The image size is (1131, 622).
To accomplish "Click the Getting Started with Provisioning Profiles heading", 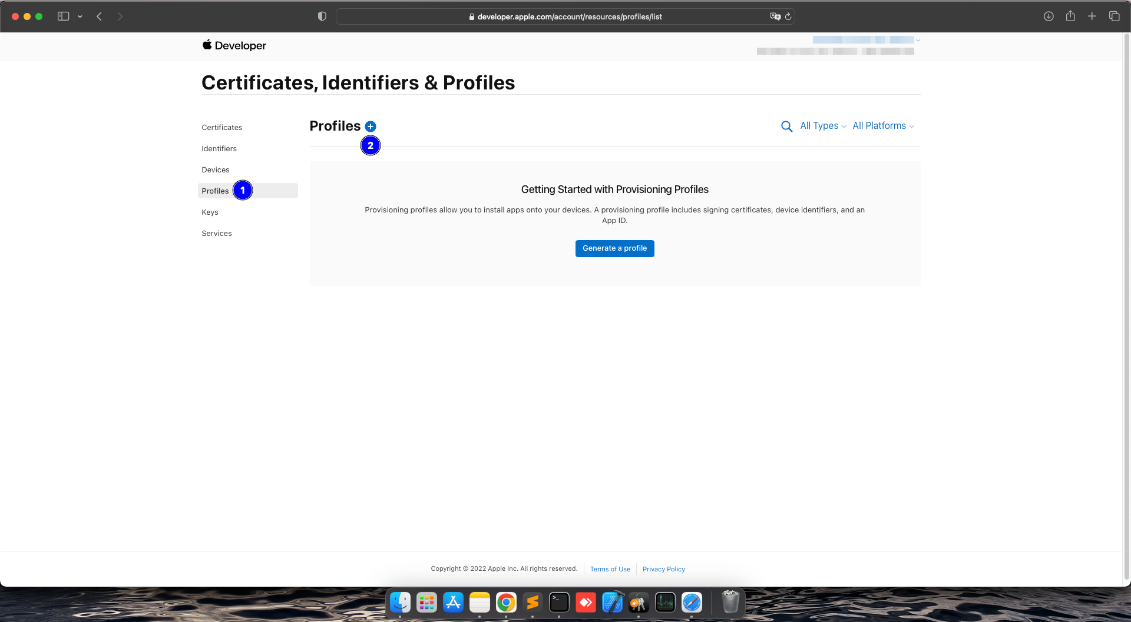I will click(x=615, y=189).
